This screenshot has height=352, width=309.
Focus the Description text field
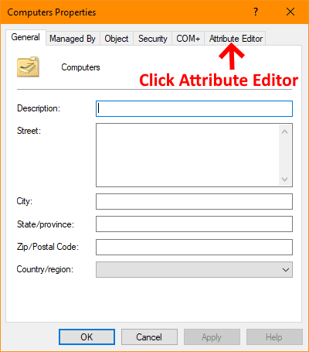click(x=194, y=108)
